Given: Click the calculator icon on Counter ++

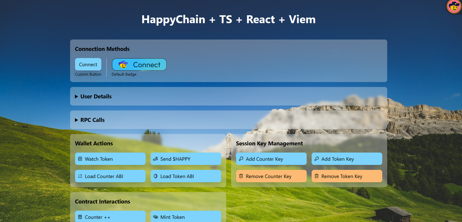Looking at the screenshot, I should (80, 217).
